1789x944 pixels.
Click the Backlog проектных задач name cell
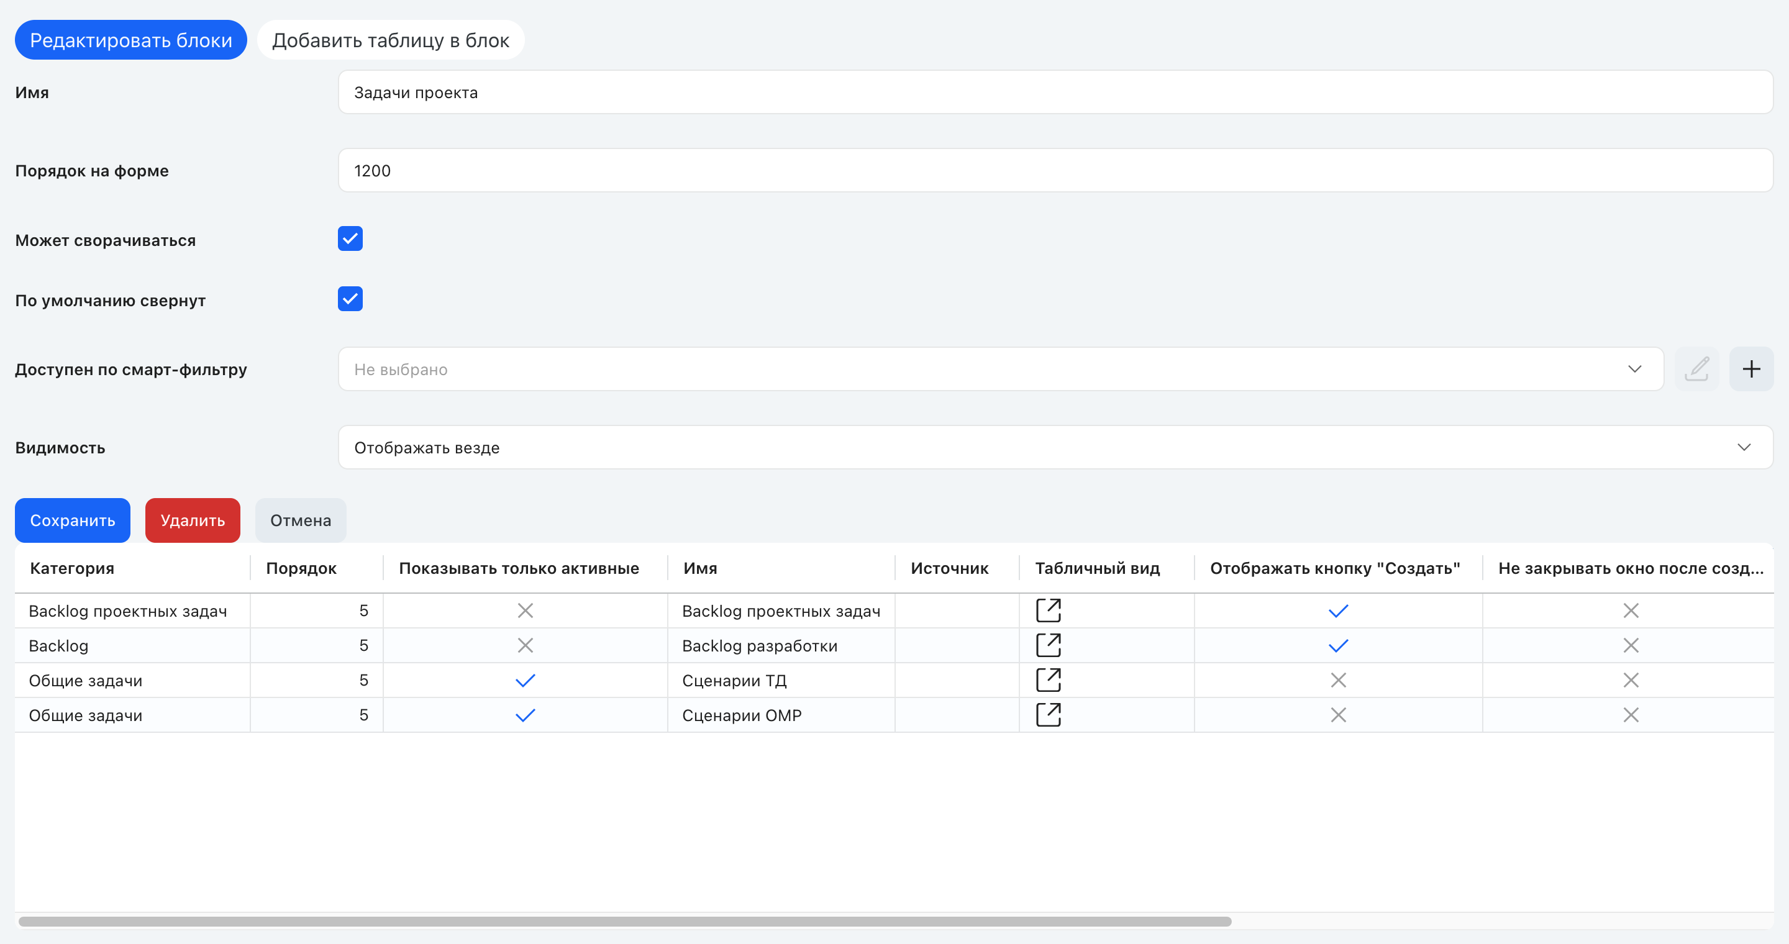click(781, 611)
